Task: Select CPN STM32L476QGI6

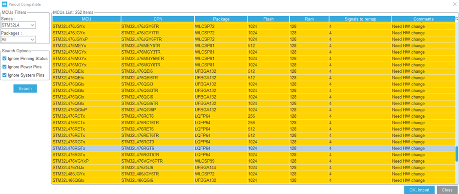Action: [x=158, y=97]
